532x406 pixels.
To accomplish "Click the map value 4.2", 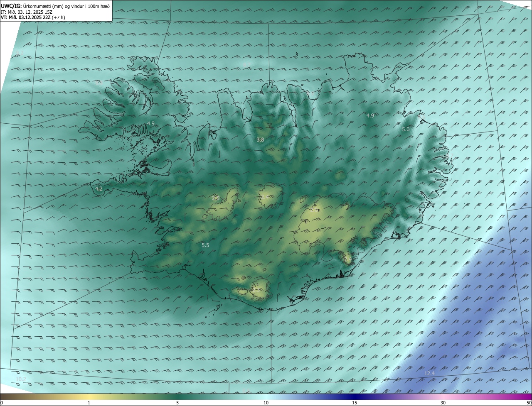I will point(99,188).
